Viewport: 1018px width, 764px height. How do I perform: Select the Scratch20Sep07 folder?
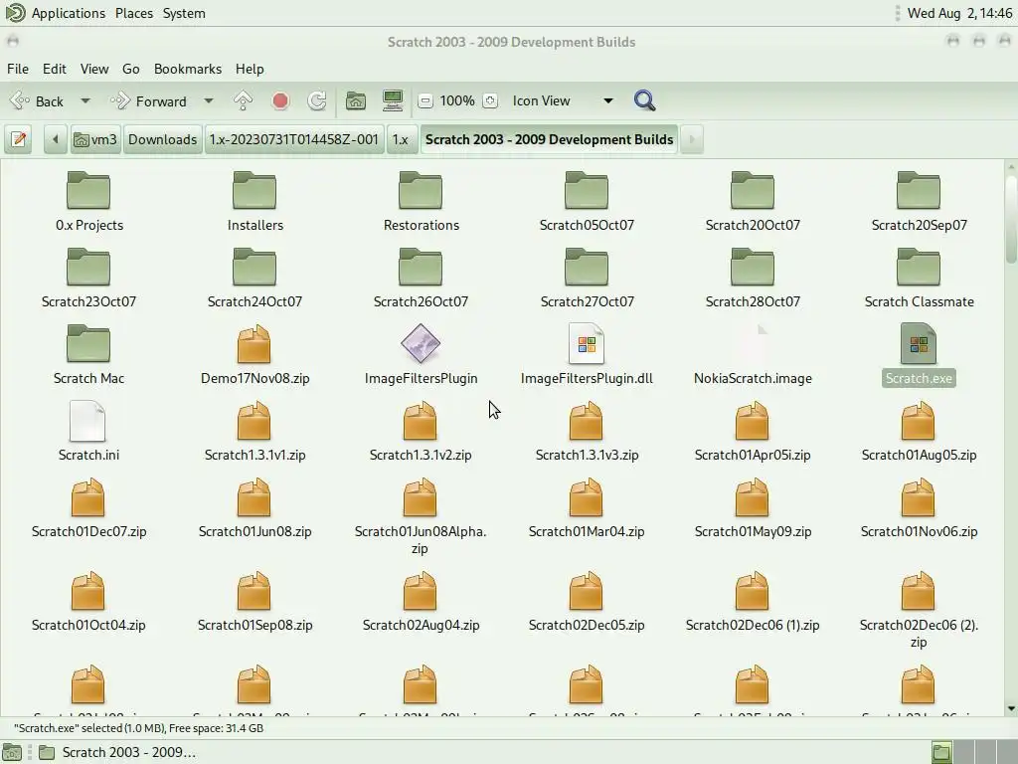[x=919, y=201]
